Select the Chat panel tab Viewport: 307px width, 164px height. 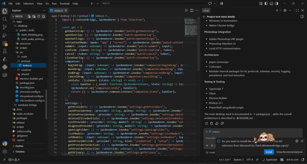[x=206, y=11]
